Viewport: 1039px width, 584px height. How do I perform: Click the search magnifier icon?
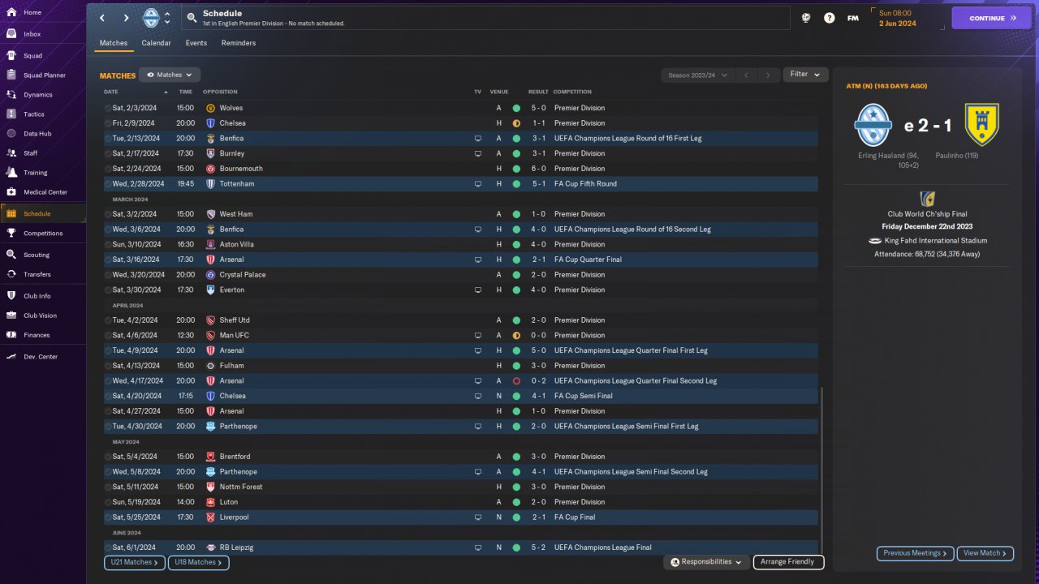pyautogui.click(x=192, y=18)
